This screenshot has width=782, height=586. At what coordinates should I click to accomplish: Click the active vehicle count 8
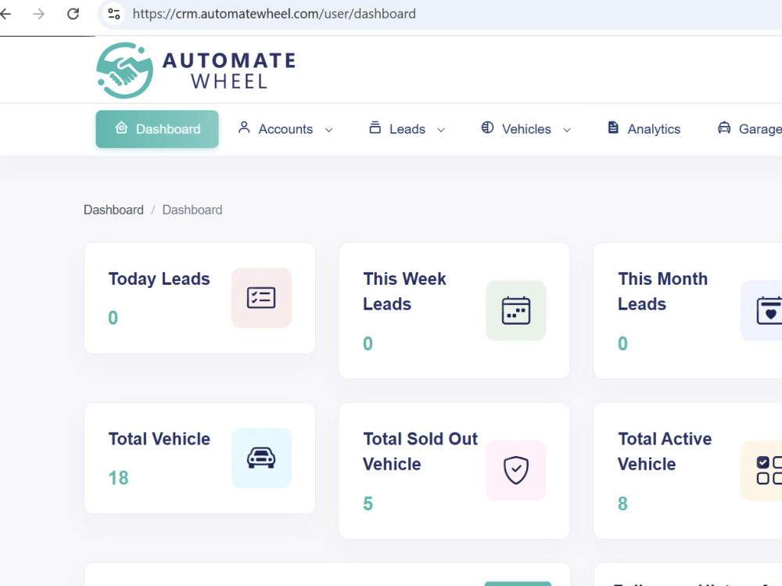pos(623,504)
